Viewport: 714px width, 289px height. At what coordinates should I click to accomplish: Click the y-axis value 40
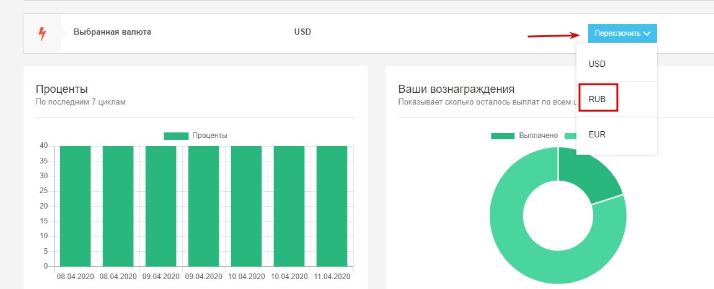pyautogui.click(x=44, y=146)
